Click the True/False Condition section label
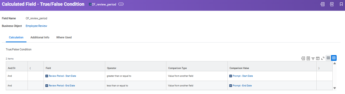This screenshot has width=345, height=94. (x=19, y=49)
